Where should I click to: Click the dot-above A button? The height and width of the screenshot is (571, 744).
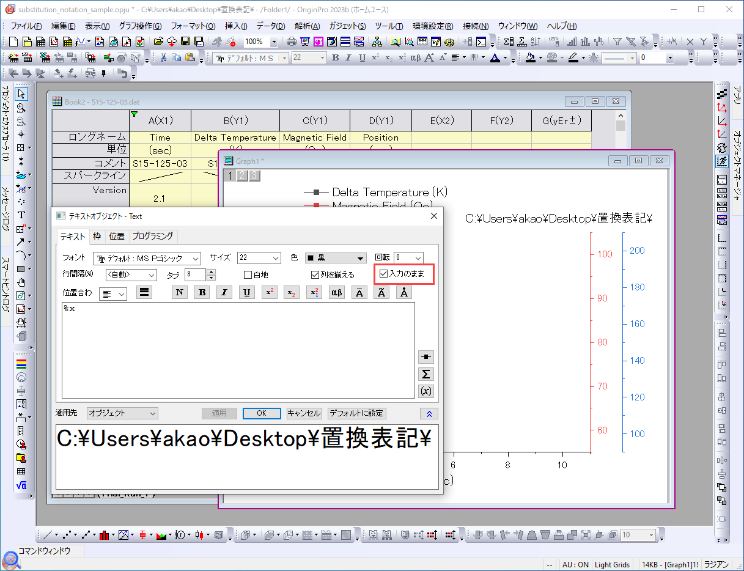pos(404,292)
